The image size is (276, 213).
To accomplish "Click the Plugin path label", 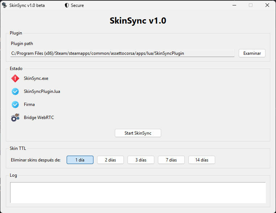I will pos(22,44).
